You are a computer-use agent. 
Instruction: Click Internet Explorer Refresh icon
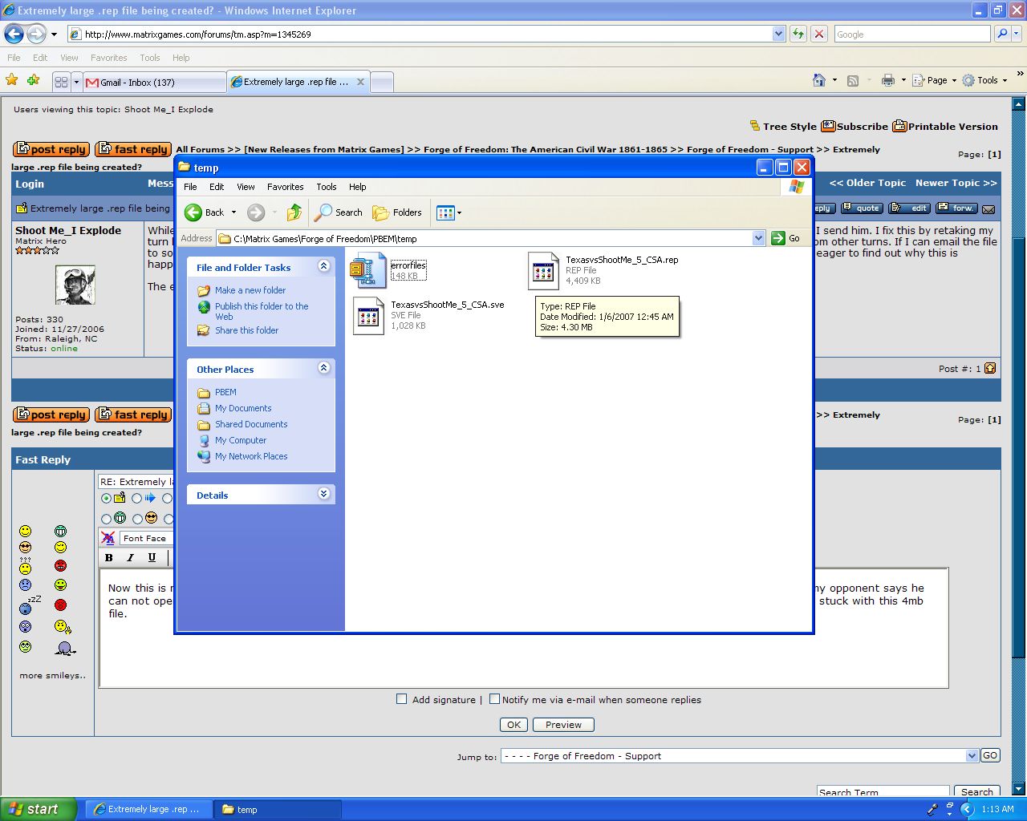pyautogui.click(x=798, y=34)
